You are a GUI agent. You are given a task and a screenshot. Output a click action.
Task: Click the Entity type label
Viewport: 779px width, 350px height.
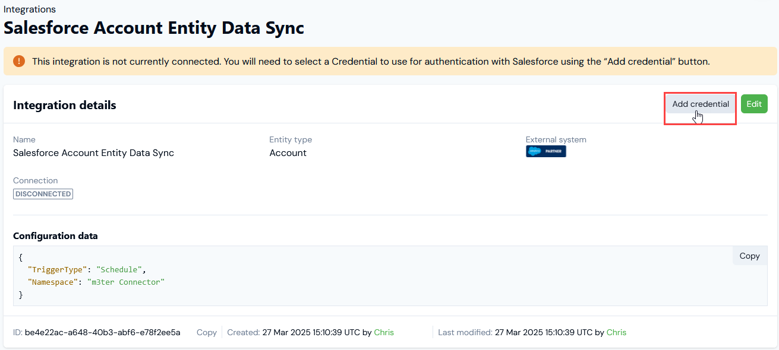coord(291,140)
